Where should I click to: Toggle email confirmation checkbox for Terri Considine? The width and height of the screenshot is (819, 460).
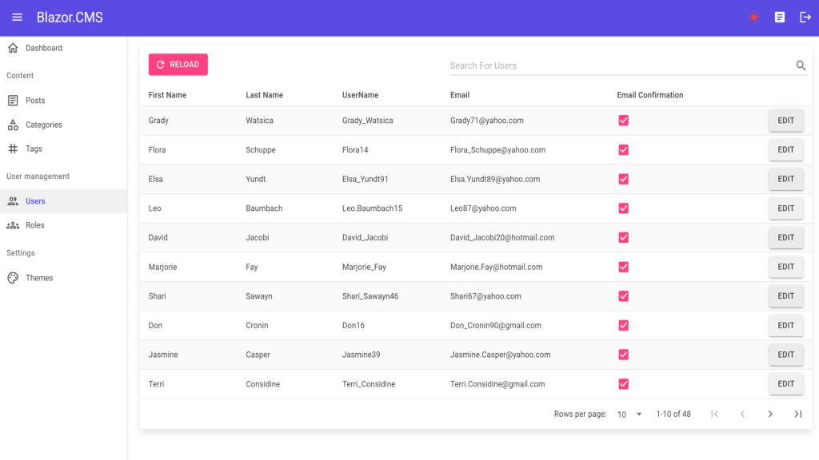(624, 384)
